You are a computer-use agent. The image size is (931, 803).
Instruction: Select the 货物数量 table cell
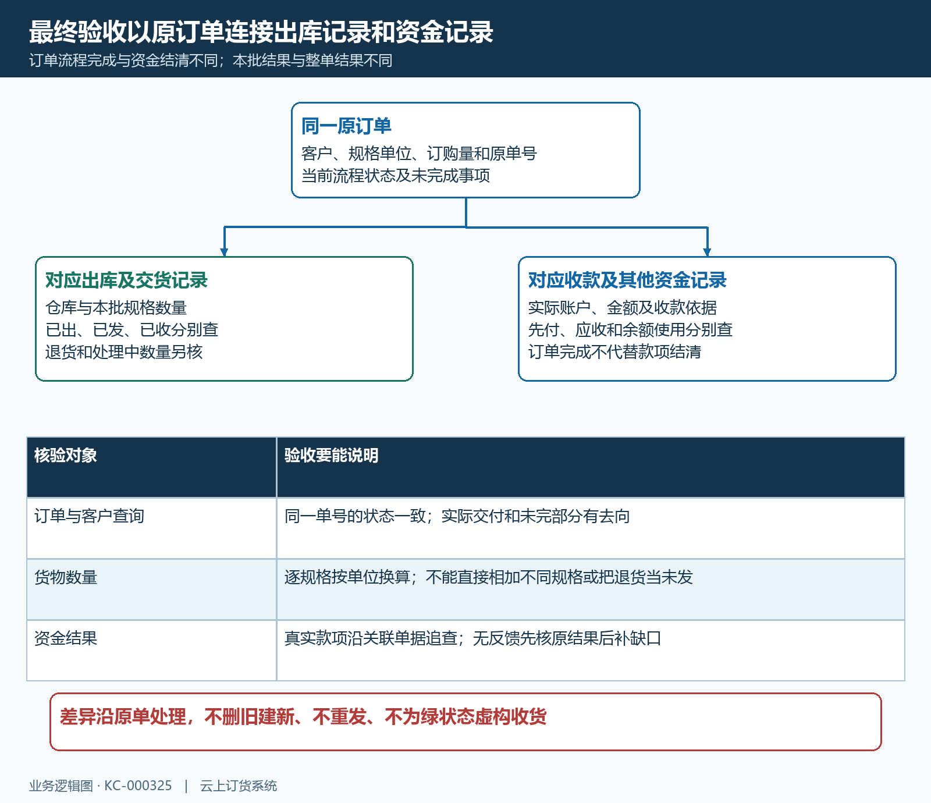click(151, 589)
